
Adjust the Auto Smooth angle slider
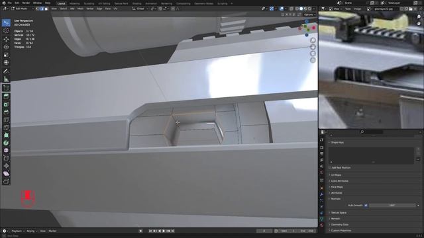[x=392, y=206]
